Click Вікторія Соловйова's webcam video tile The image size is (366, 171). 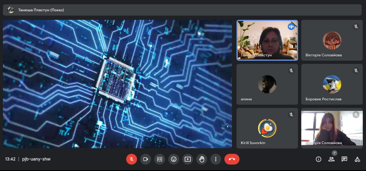point(332,128)
